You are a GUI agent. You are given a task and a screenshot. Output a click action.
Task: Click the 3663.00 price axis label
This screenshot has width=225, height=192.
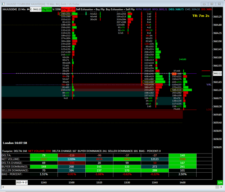click(217, 57)
